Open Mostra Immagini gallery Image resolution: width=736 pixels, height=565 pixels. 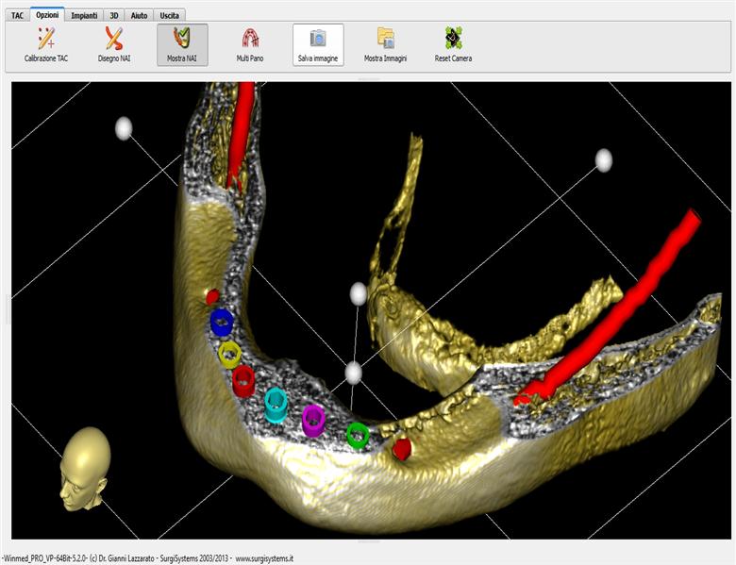point(385,45)
